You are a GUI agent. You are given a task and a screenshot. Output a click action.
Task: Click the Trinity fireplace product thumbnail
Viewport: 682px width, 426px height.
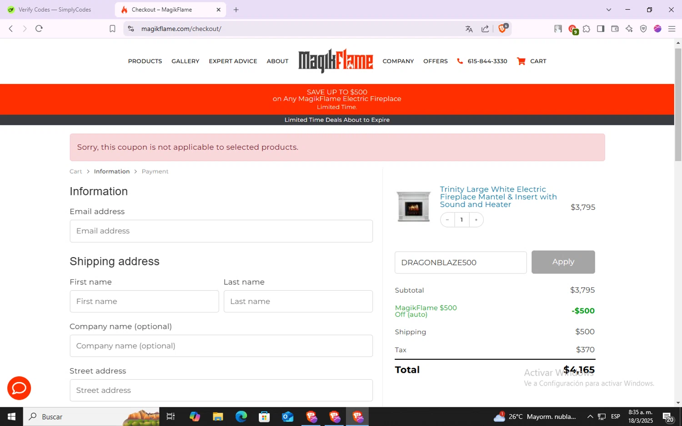point(413,207)
